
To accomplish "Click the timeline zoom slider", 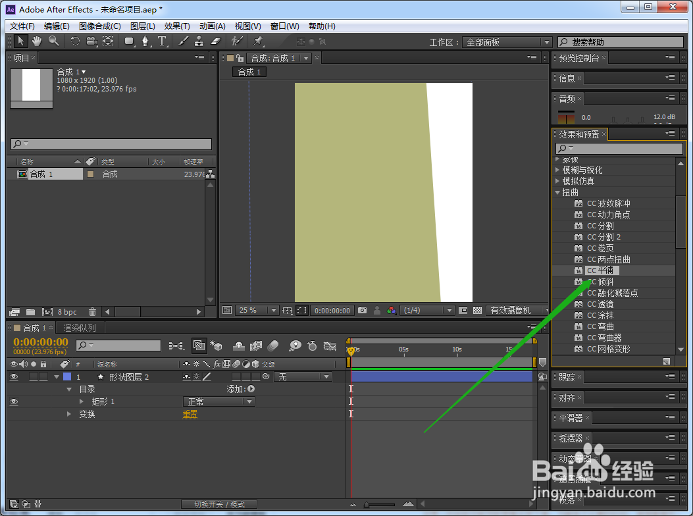I will pos(380,504).
